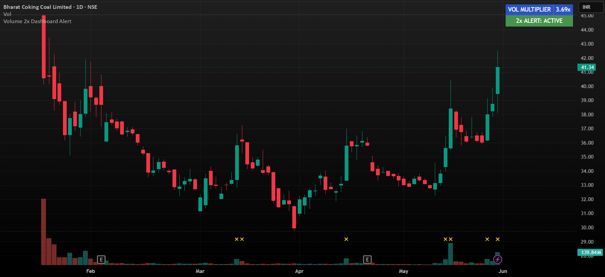This screenshot has height=277, width=605.
Task: Click the 44.00 price axis label
Action: click(587, 30)
